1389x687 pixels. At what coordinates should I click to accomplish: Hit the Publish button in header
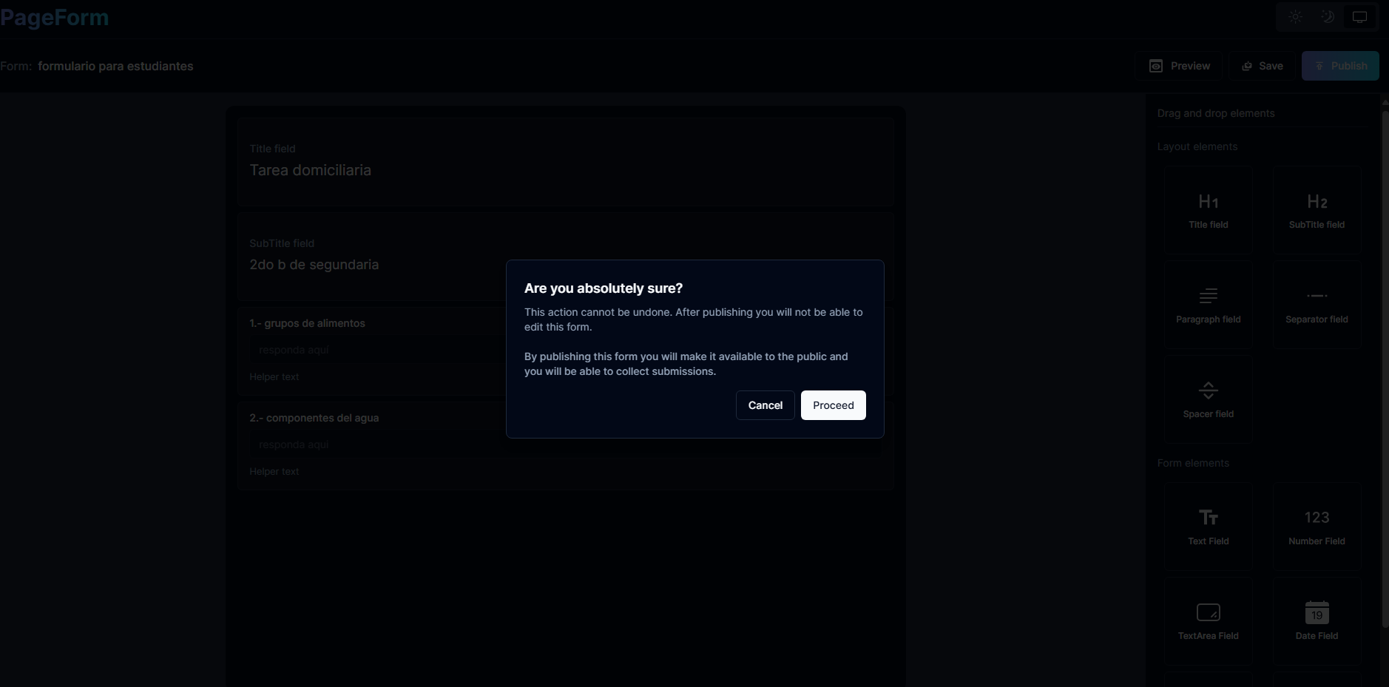click(1340, 66)
